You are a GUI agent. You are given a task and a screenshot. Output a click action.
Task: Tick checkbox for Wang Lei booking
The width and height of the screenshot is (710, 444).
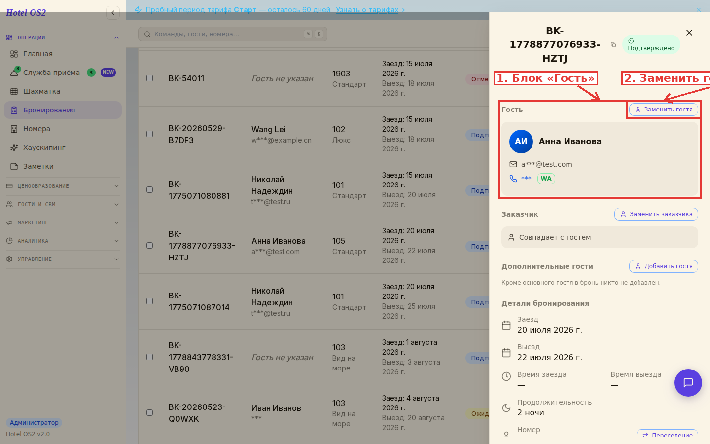coord(150,134)
